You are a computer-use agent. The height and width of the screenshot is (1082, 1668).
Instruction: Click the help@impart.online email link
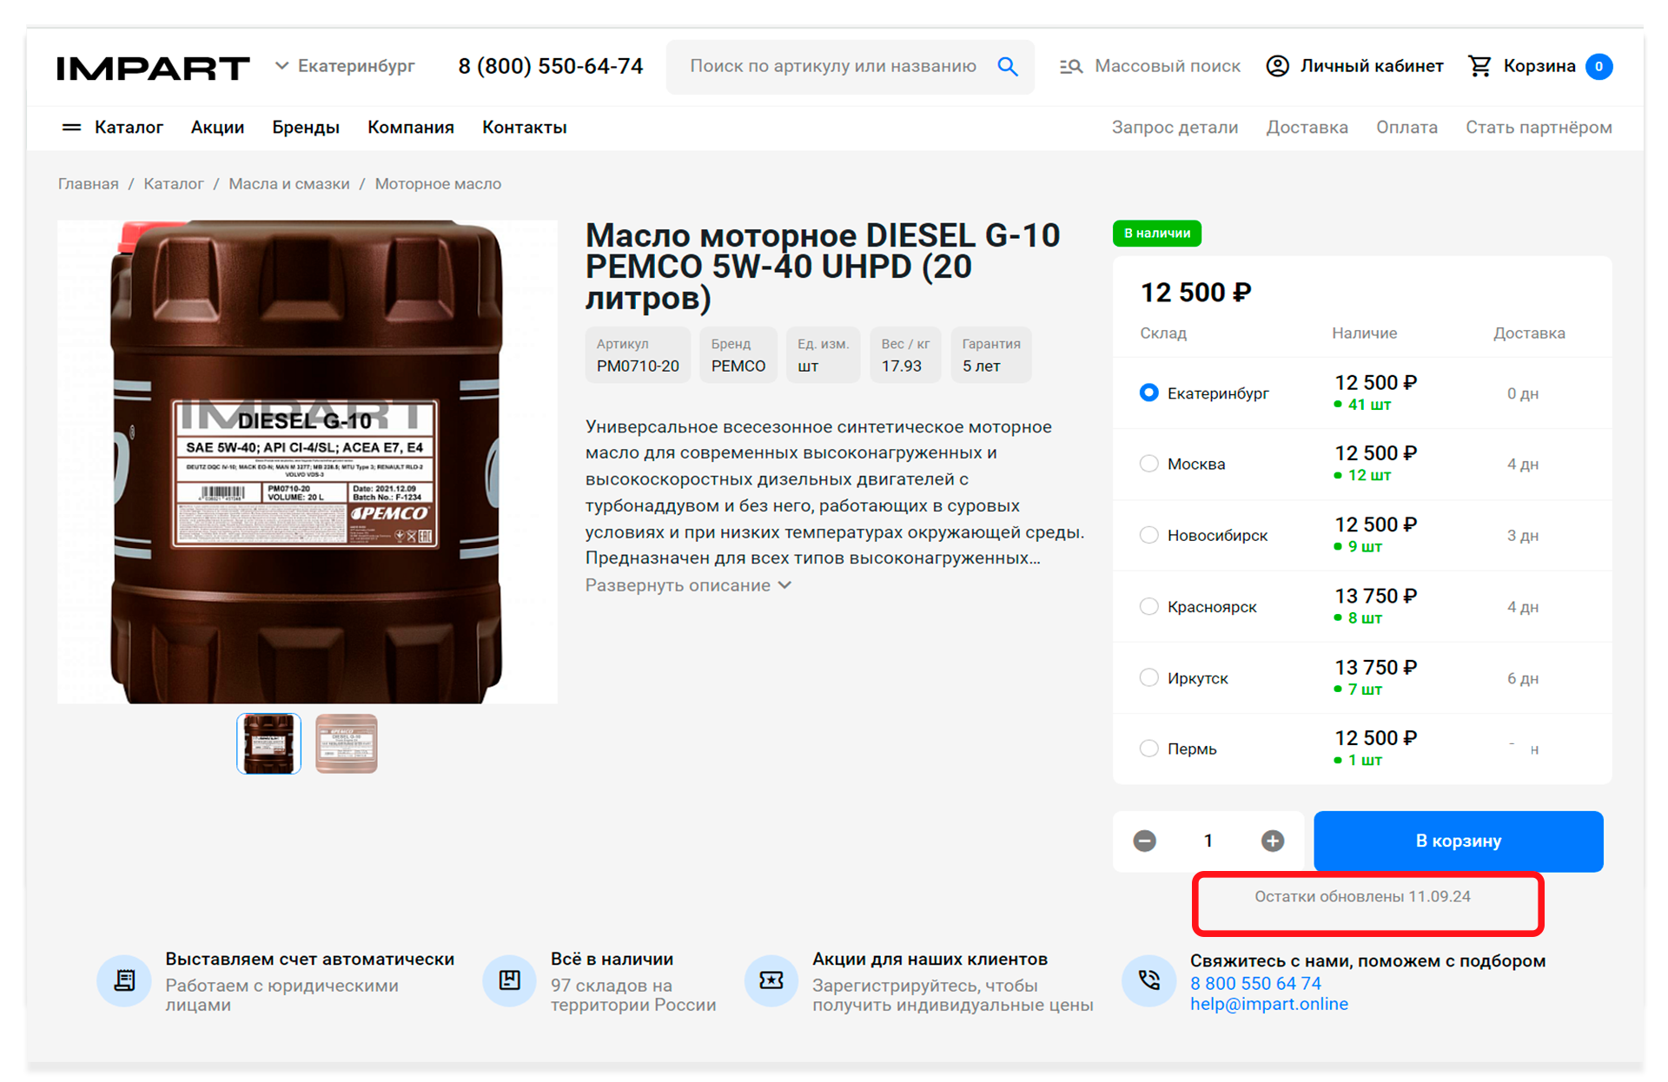click(1269, 1004)
